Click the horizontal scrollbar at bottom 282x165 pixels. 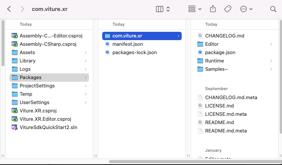(195, 162)
